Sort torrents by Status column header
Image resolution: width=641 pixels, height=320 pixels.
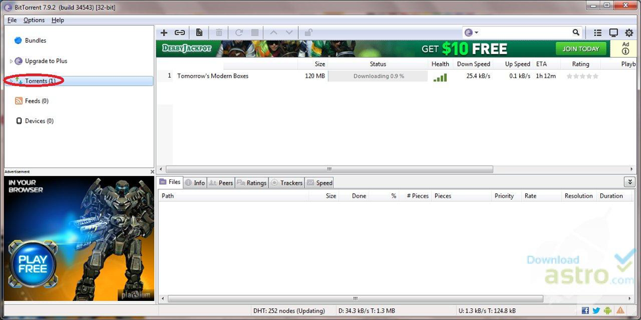pyautogui.click(x=378, y=64)
